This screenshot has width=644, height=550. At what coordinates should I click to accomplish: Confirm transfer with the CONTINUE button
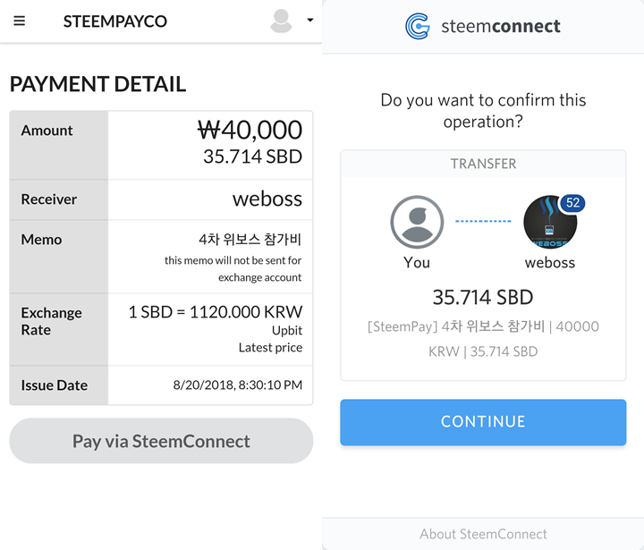tap(483, 422)
